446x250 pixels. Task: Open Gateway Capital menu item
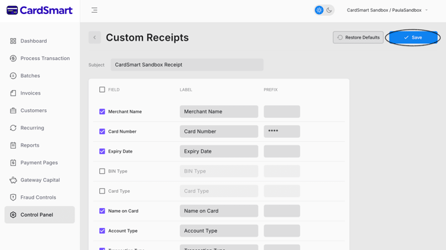click(39, 180)
